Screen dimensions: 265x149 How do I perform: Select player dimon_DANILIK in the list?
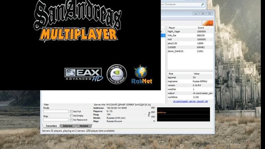176,51
